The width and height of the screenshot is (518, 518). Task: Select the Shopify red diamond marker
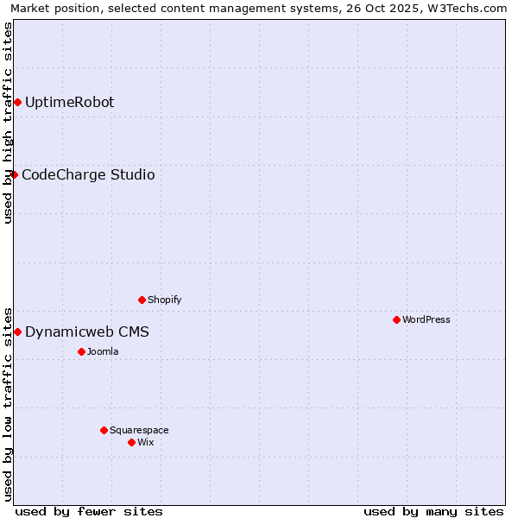coord(142,300)
